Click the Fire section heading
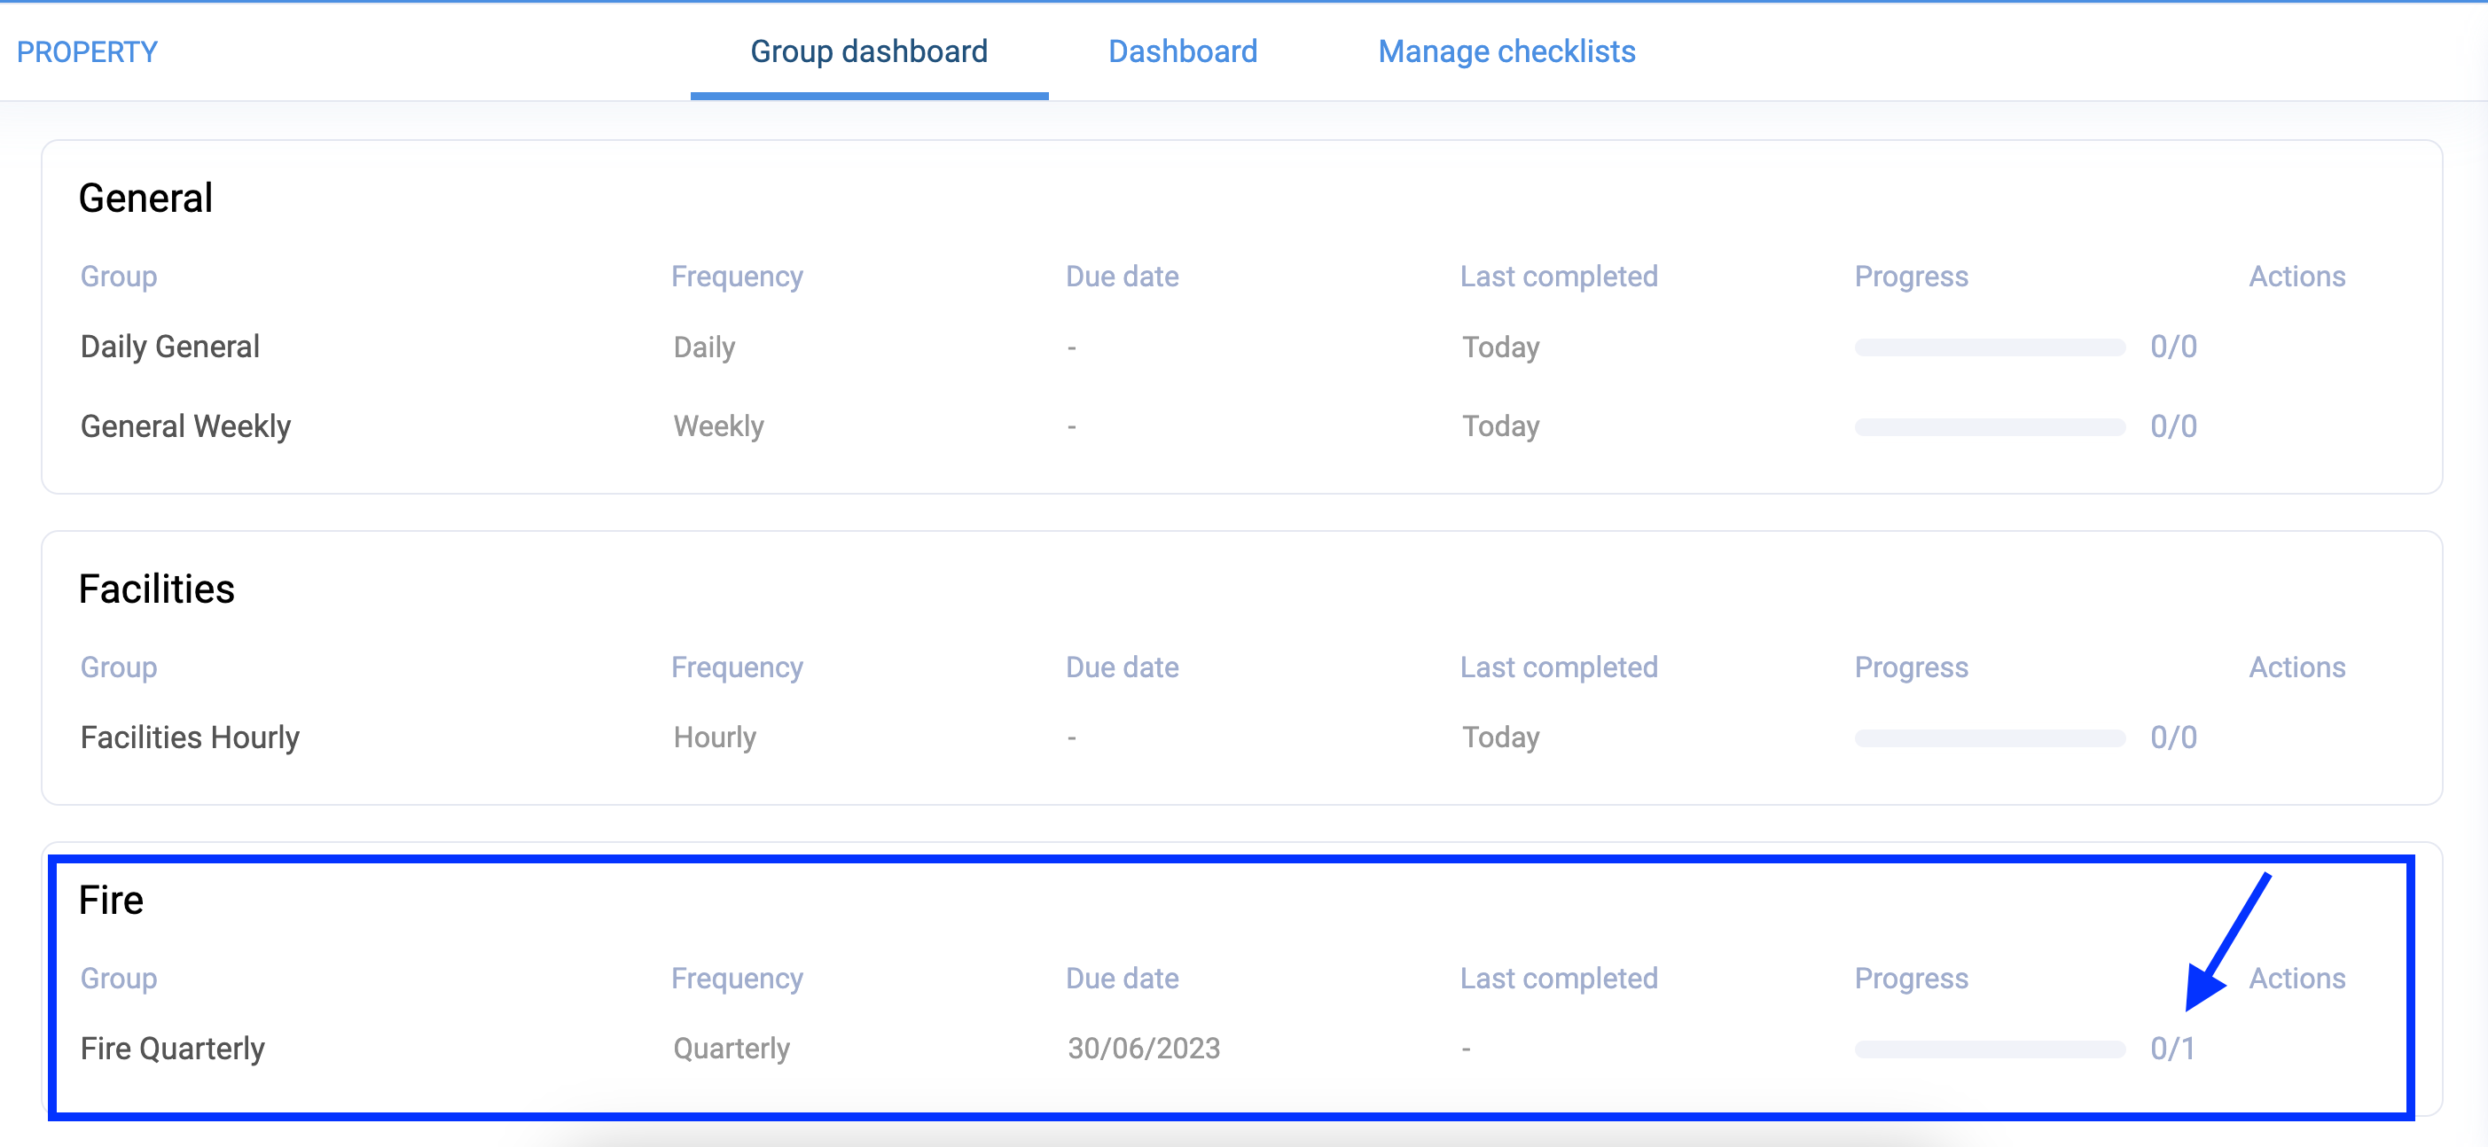Viewport: 2488px width, 1147px height. [x=111, y=899]
